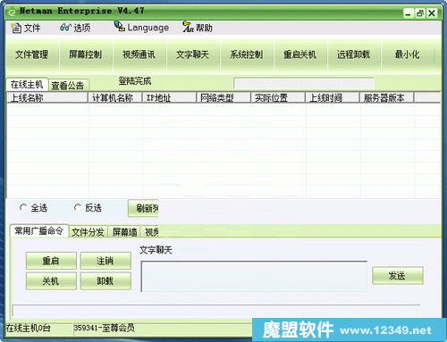
Task: Open 文件管理 file management toolbar button
Action: [x=32, y=54]
